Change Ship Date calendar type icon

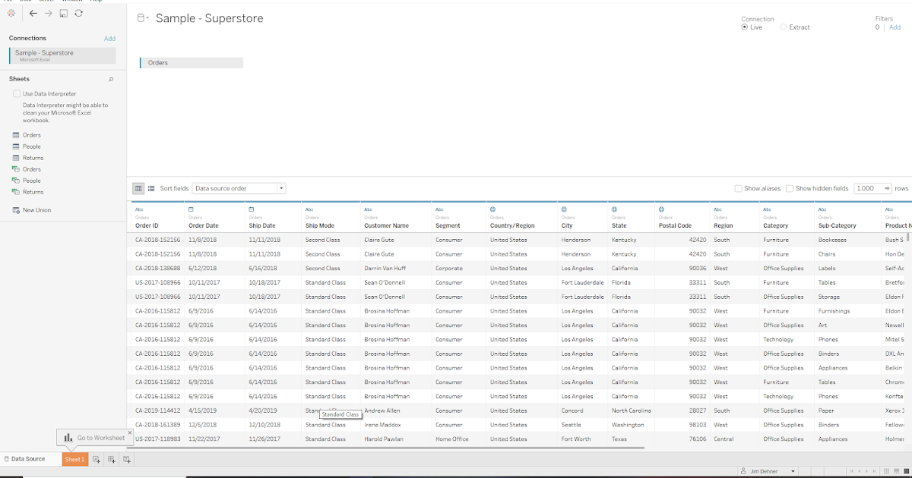point(252,209)
